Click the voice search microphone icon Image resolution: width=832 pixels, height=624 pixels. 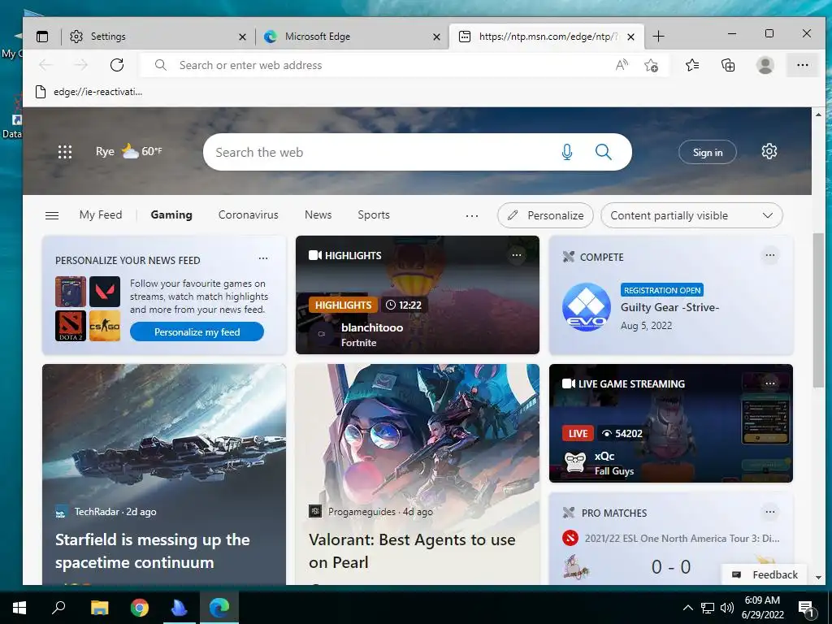tap(566, 152)
